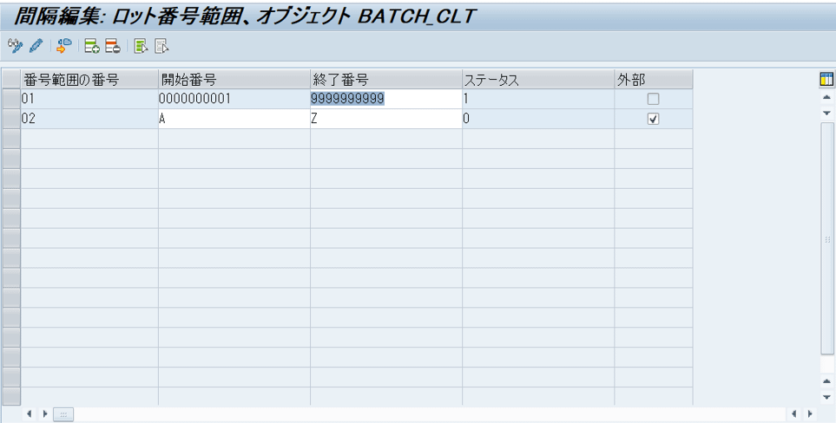Viewport: 836px width, 423px height.
Task: Click the change number range status icon
Action: [63, 45]
